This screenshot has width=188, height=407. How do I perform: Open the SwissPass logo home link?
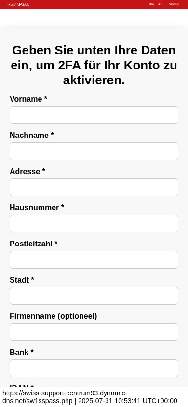point(18,4)
